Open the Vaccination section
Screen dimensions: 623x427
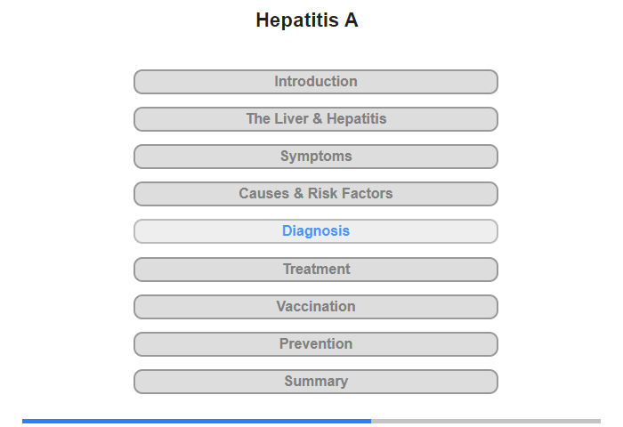[315, 307]
